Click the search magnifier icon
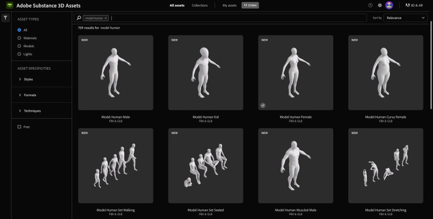The height and width of the screenshot is (219, 433). (79, 18)
